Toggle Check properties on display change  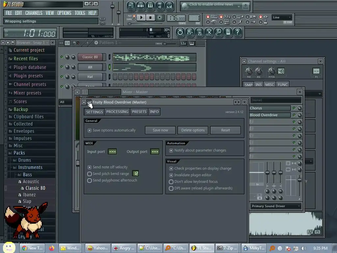click(x=171, y=169)
